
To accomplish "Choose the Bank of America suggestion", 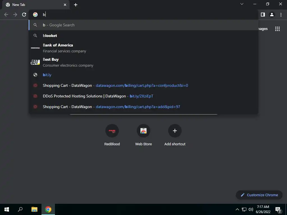I will pyautogui.click(x=144, y=48).
